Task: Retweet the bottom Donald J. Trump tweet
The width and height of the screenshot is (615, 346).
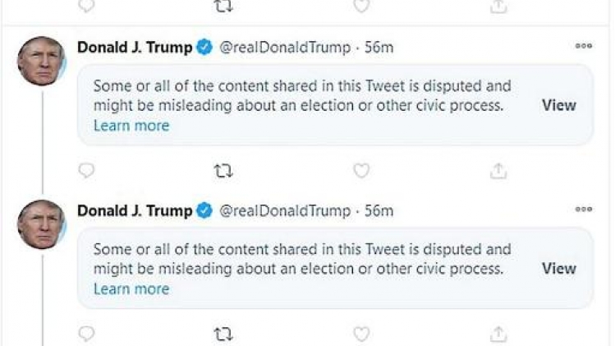Action: tap(223, 334)
